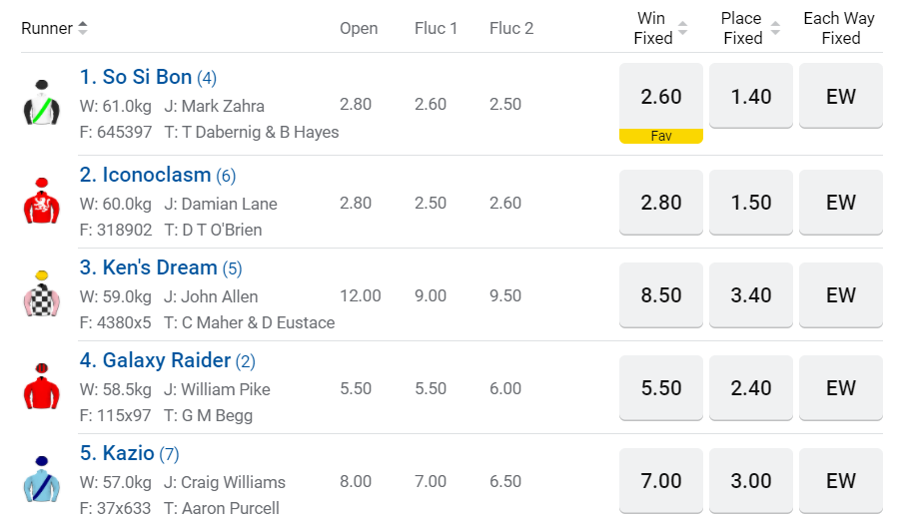
Task: Click the Each Way Fixed column header
Action: tap(840, 28)
